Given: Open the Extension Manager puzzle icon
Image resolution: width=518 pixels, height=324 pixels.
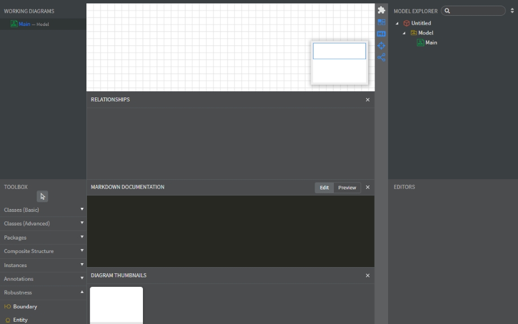Looking at the screenshot, I should point(381,10).
